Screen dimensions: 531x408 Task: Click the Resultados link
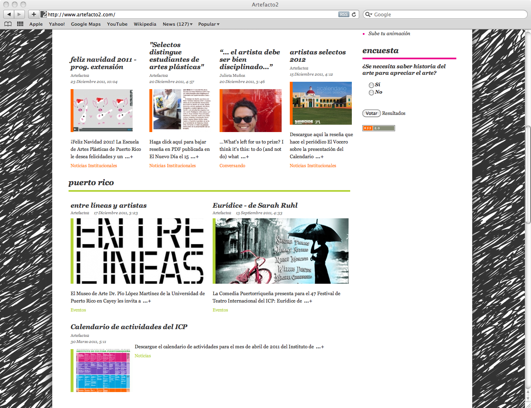(393, 113)
